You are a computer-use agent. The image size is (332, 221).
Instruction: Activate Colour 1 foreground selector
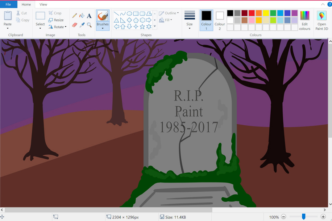point(206,20)
